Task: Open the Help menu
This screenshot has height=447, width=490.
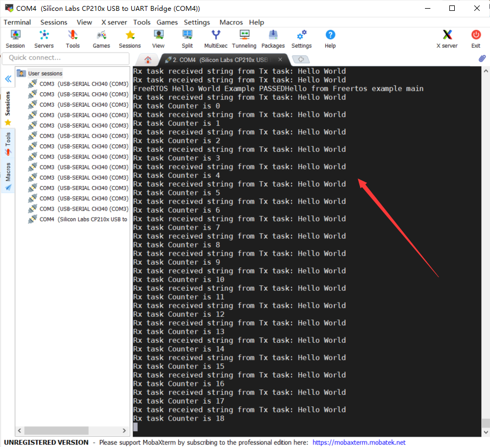Action: [256, 22]
